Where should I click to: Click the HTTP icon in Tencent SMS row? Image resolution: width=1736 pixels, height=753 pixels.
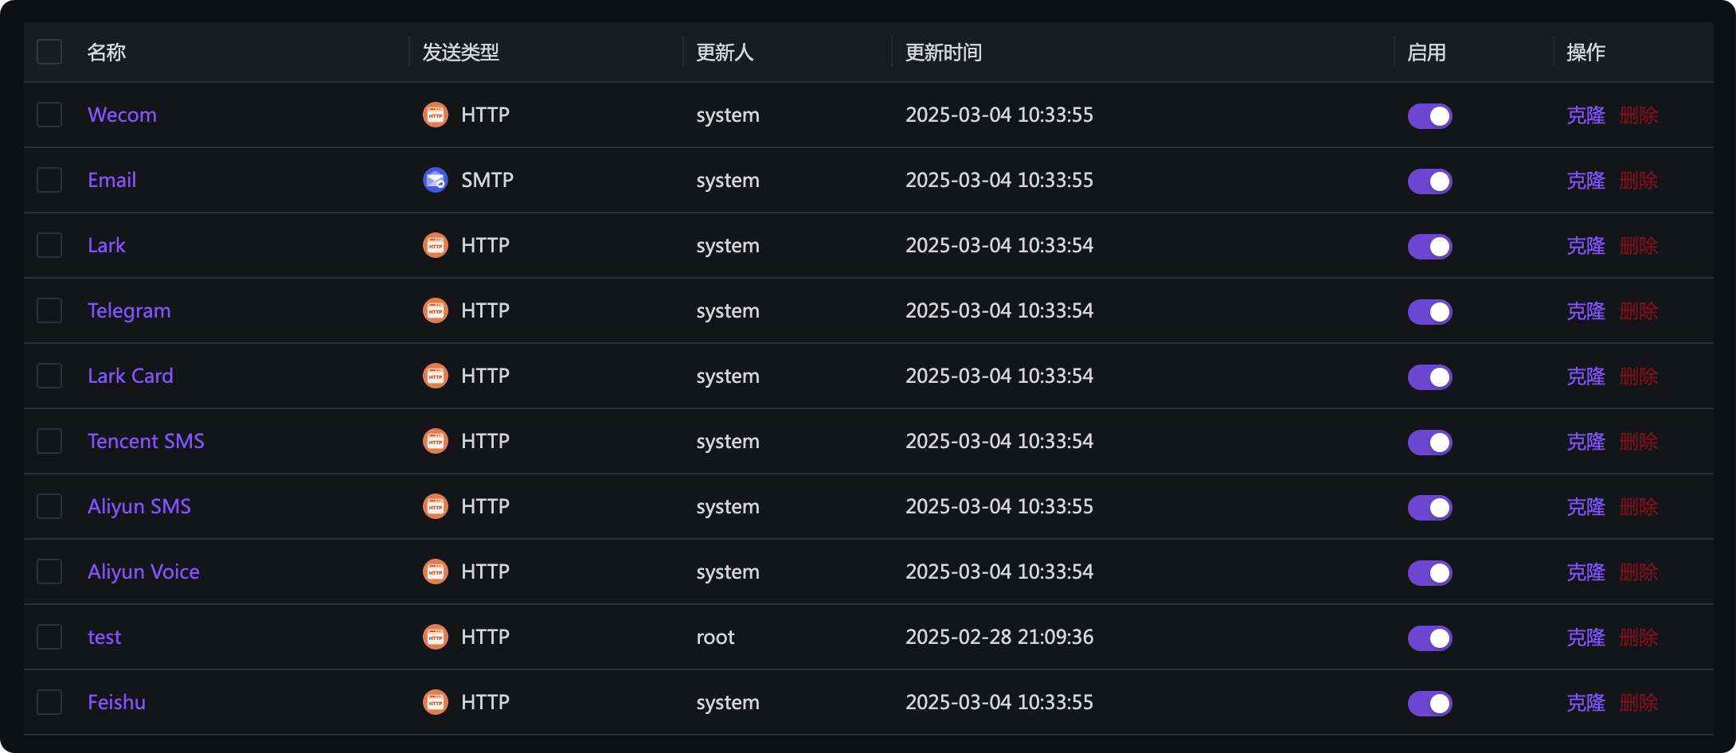point(435,441)
